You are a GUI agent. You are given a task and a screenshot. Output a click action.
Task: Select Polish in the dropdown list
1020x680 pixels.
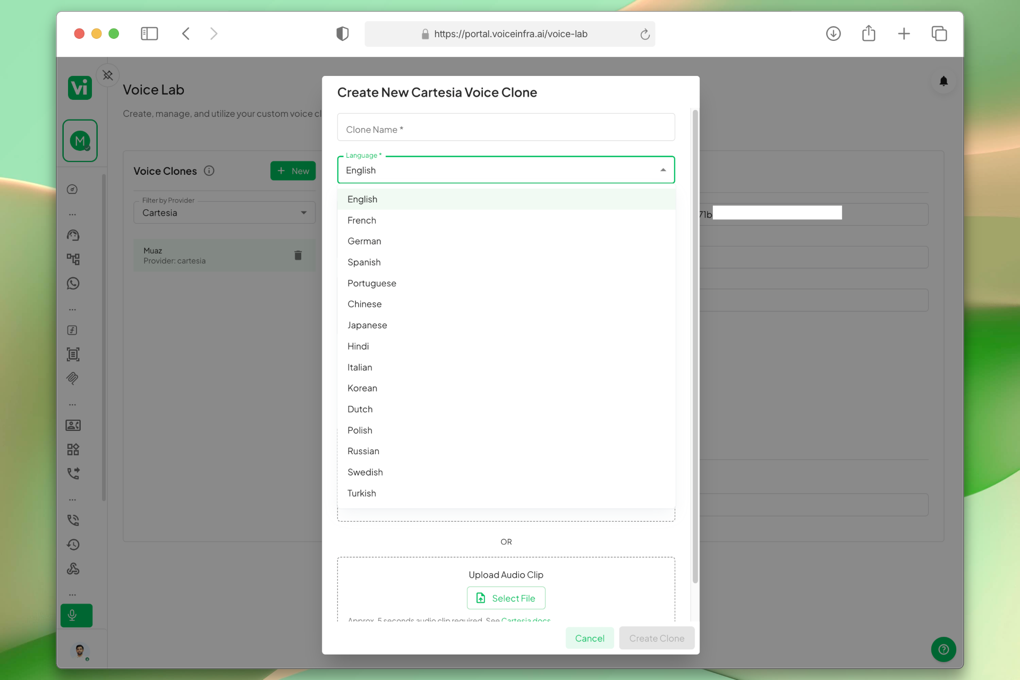coord(506,430)
